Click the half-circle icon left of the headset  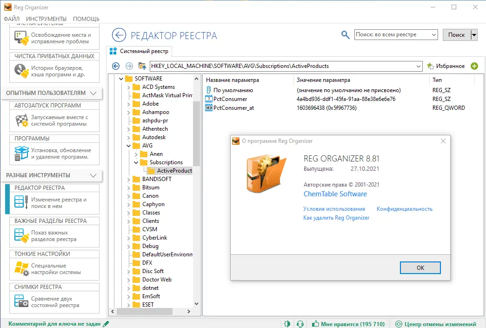[287, 324]
